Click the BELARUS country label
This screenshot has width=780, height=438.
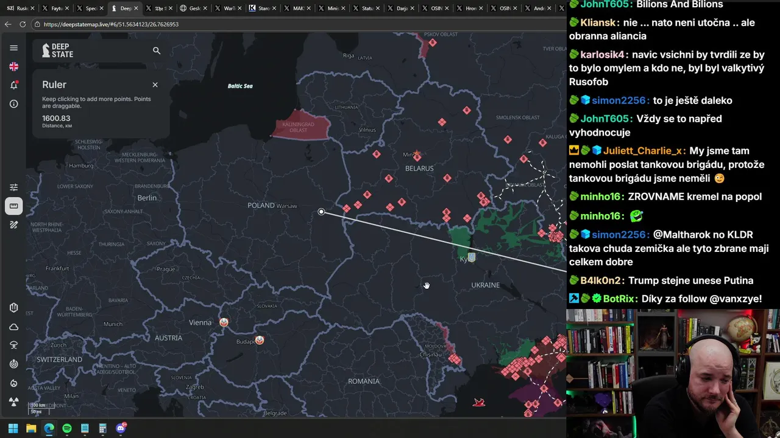(419, 169)
